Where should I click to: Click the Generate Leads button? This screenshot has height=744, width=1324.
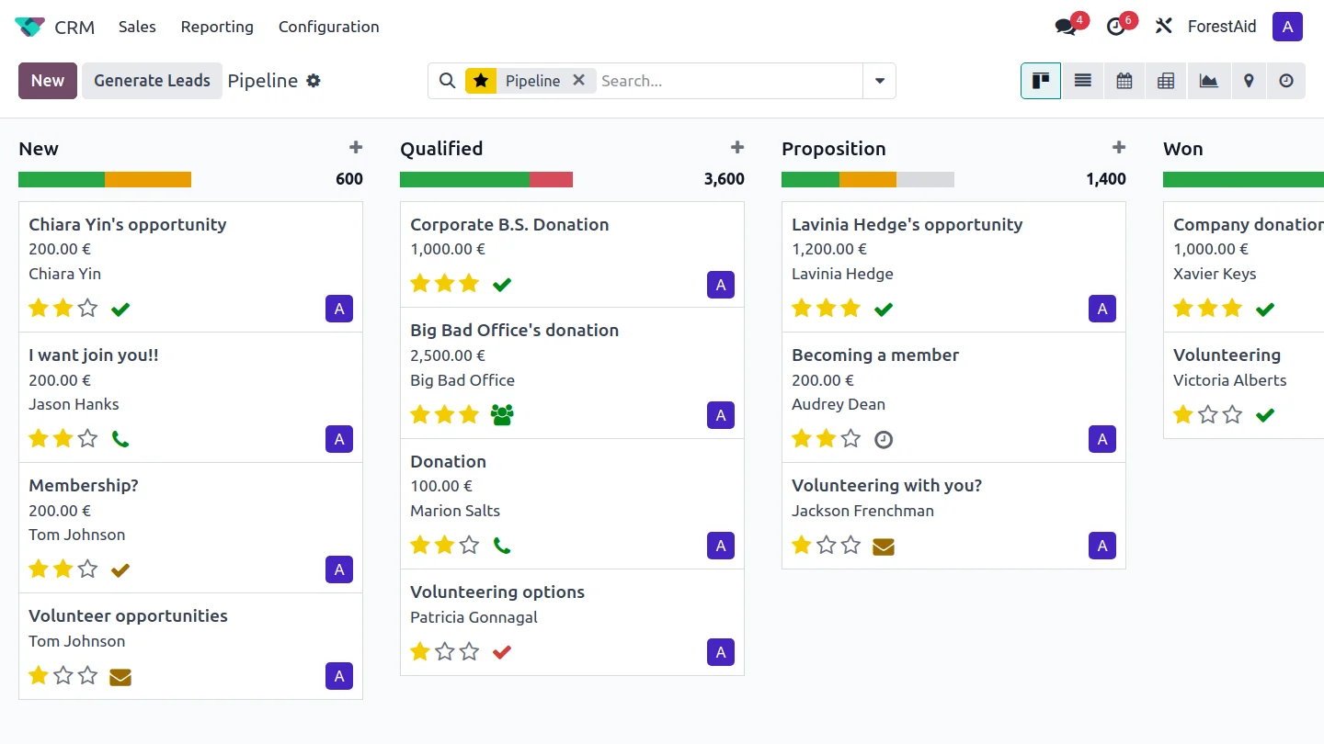(152, 81)
